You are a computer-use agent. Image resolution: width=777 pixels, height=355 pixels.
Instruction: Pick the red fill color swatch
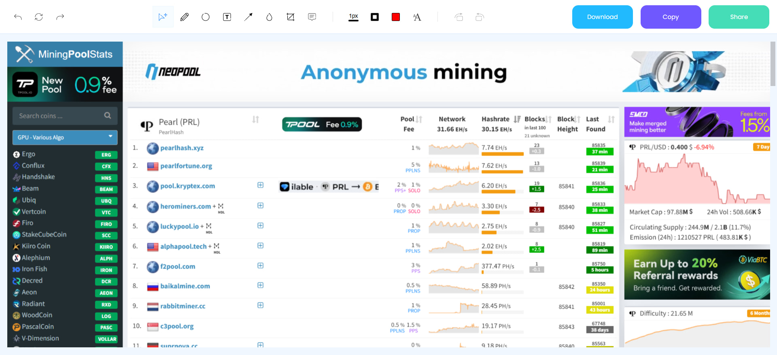(396, 17)
